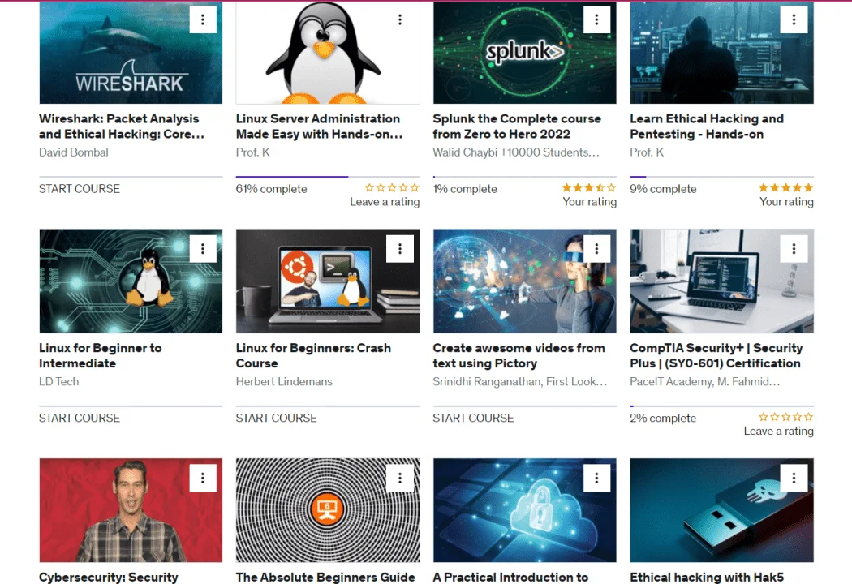Image resolution: width=852 pixels, height=584 pixels.
Task: Click the empty star rating for Linux Server Administration
Action: pos(392,188)
